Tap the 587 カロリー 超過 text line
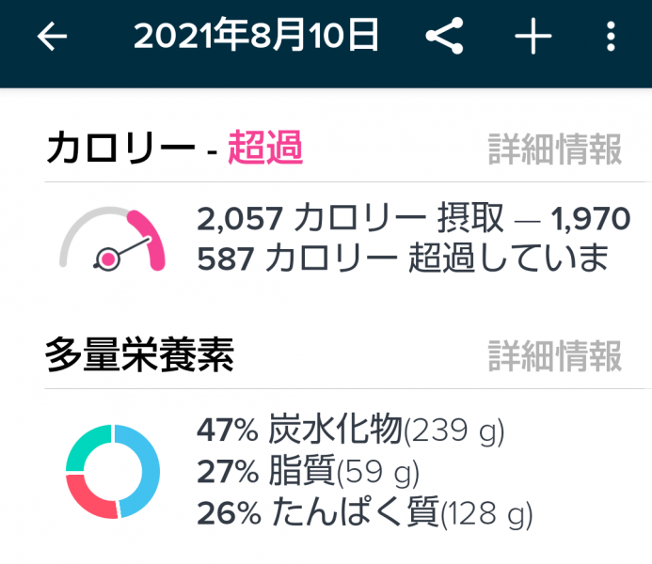The image size is (652, 564). [x=404, y=258]
